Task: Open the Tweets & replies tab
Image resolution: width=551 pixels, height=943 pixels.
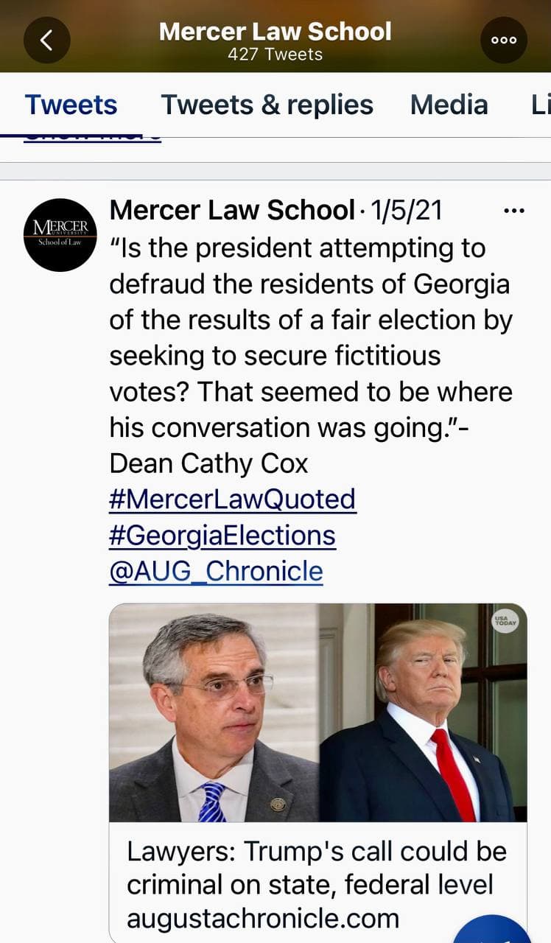Action: click(267, 105)
